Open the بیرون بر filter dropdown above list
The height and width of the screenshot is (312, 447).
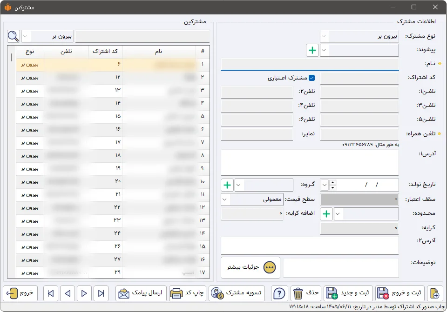tap(25, 36)
